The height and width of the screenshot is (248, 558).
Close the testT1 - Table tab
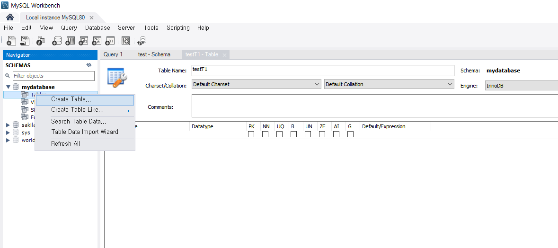pos(224,55)
